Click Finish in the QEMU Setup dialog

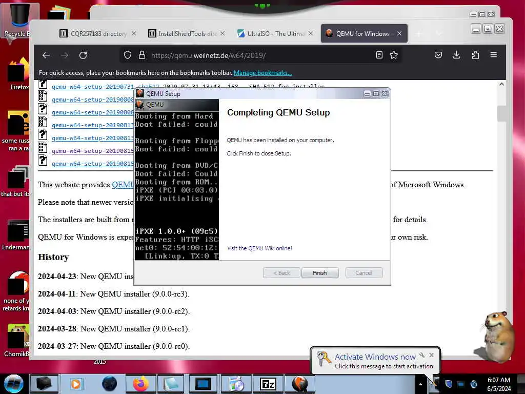coord(320,273)
